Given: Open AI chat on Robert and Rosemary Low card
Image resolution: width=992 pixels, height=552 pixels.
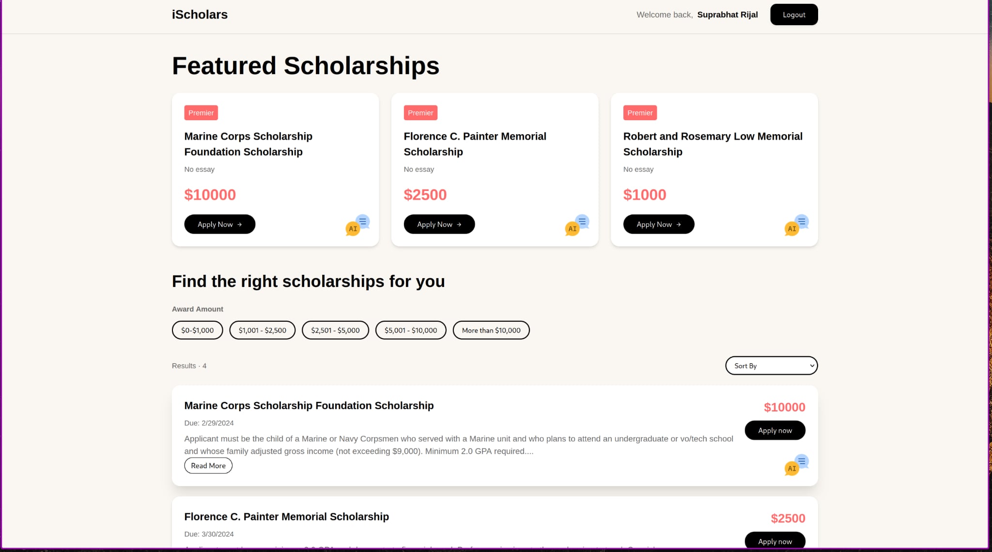Looking at the screenshot, I should (x=796, y=225).
